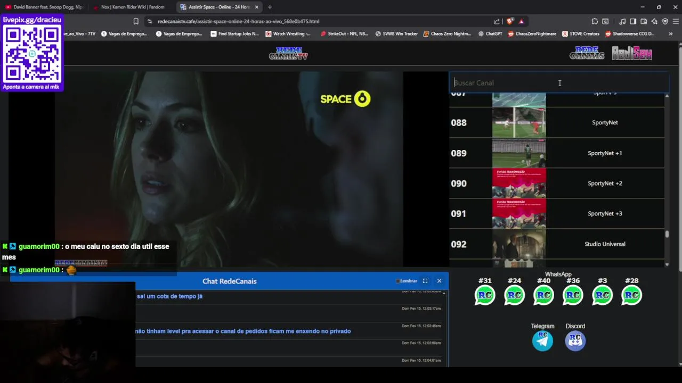Open WhatsApp group #36 icon
This screenshot has width=682, height=383.
[573, 295]
